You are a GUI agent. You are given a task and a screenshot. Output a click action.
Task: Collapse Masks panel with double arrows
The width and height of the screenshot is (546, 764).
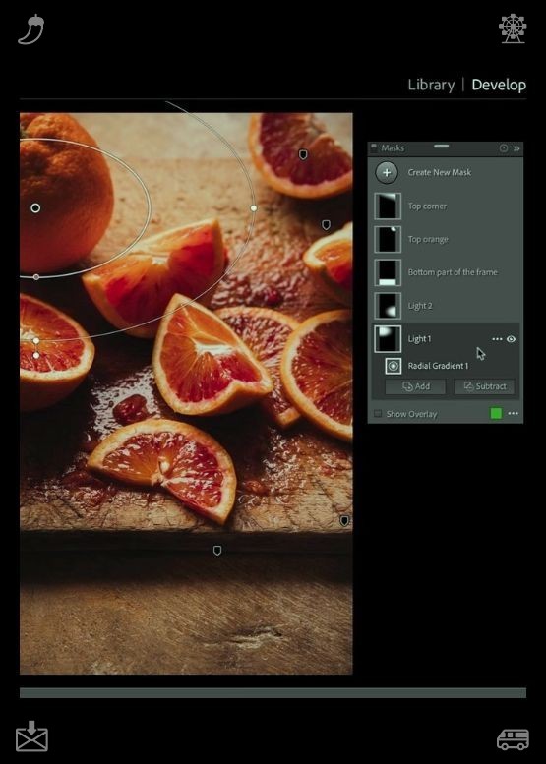(x=516, y=148)
